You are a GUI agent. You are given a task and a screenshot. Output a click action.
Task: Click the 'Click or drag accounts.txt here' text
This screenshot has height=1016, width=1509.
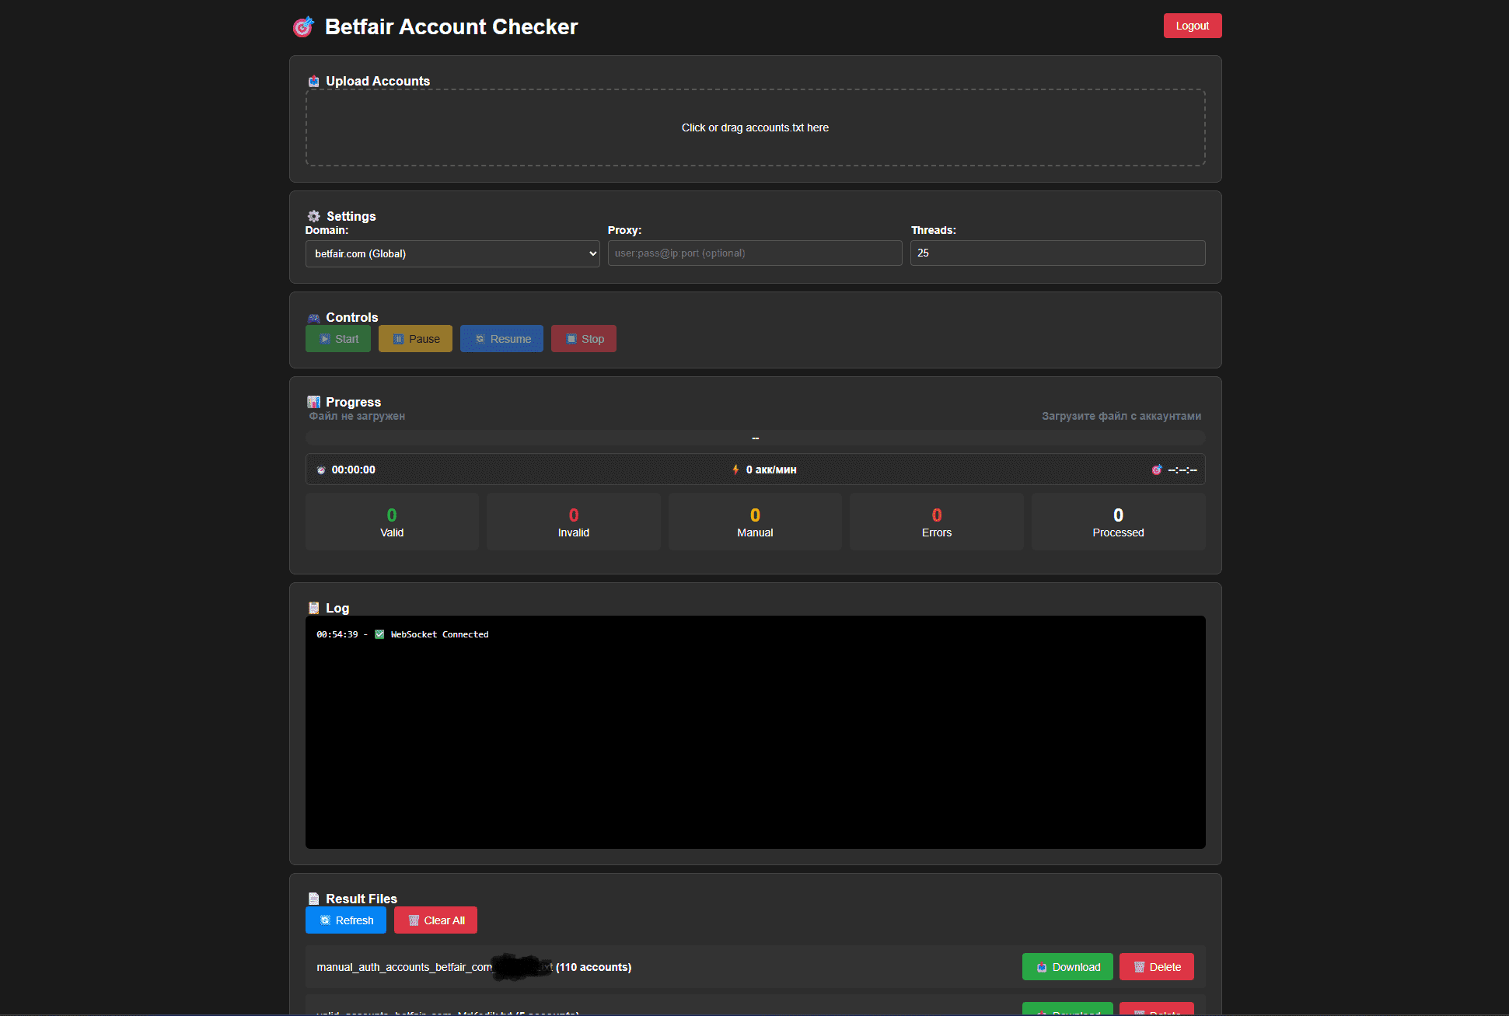point(755,127)
